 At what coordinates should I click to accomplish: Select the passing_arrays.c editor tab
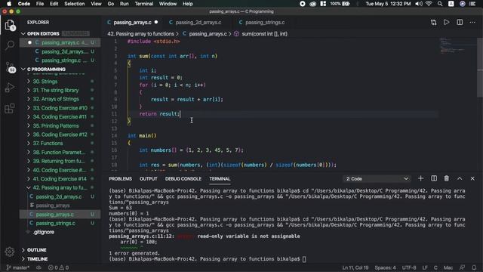click(x=133, y=22)
